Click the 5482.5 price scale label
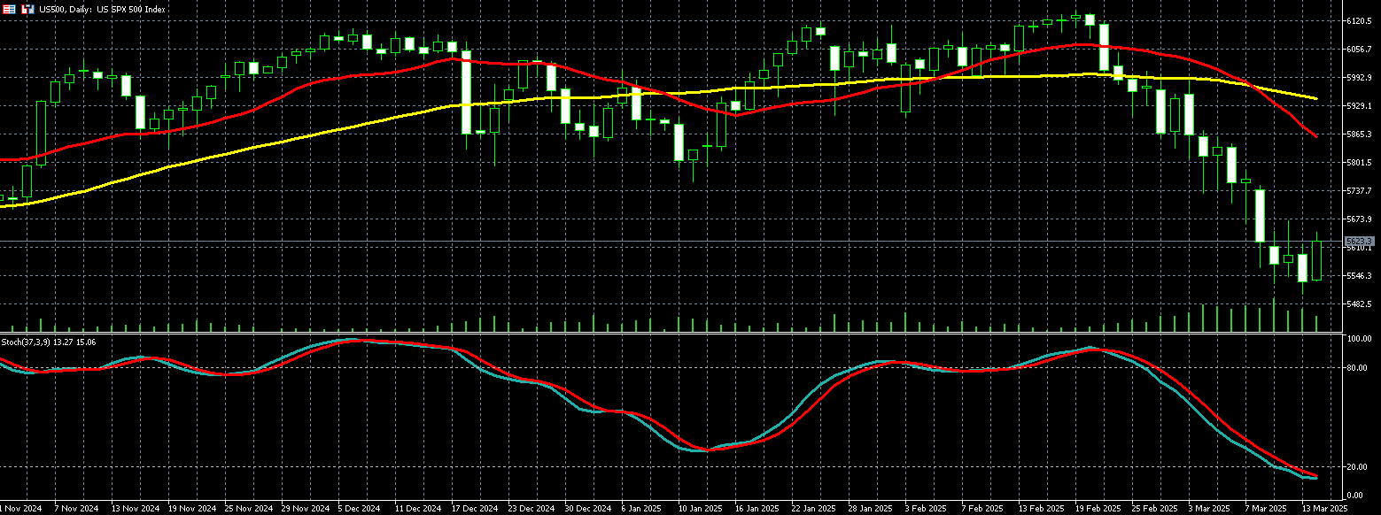This screenshot has height=515, width=1381. (x=1360, y=304)
